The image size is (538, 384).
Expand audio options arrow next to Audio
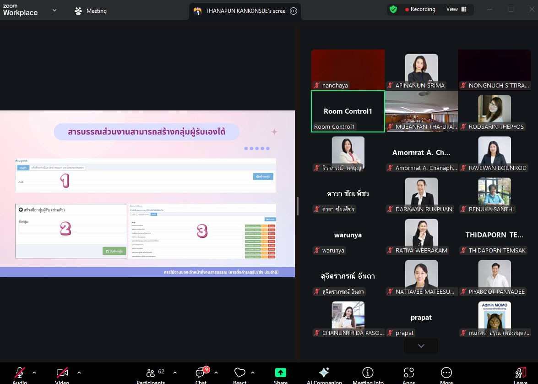point(34,373)
